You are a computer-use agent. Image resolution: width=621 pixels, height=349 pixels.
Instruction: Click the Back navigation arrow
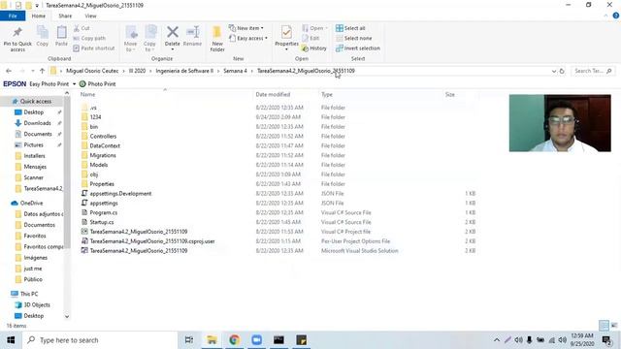pyautogui.click(x=9, y=71)
